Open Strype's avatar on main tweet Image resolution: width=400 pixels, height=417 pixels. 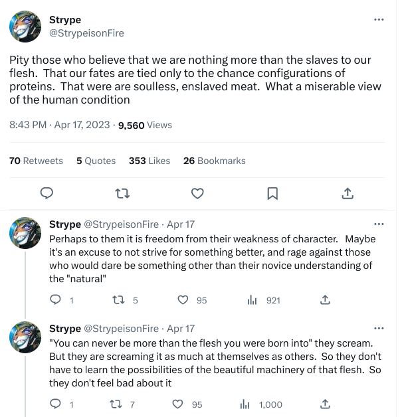click(x=25, y=27)
